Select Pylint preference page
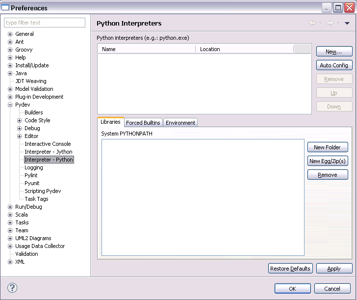 pyautogui.click(x=31, y=175)
